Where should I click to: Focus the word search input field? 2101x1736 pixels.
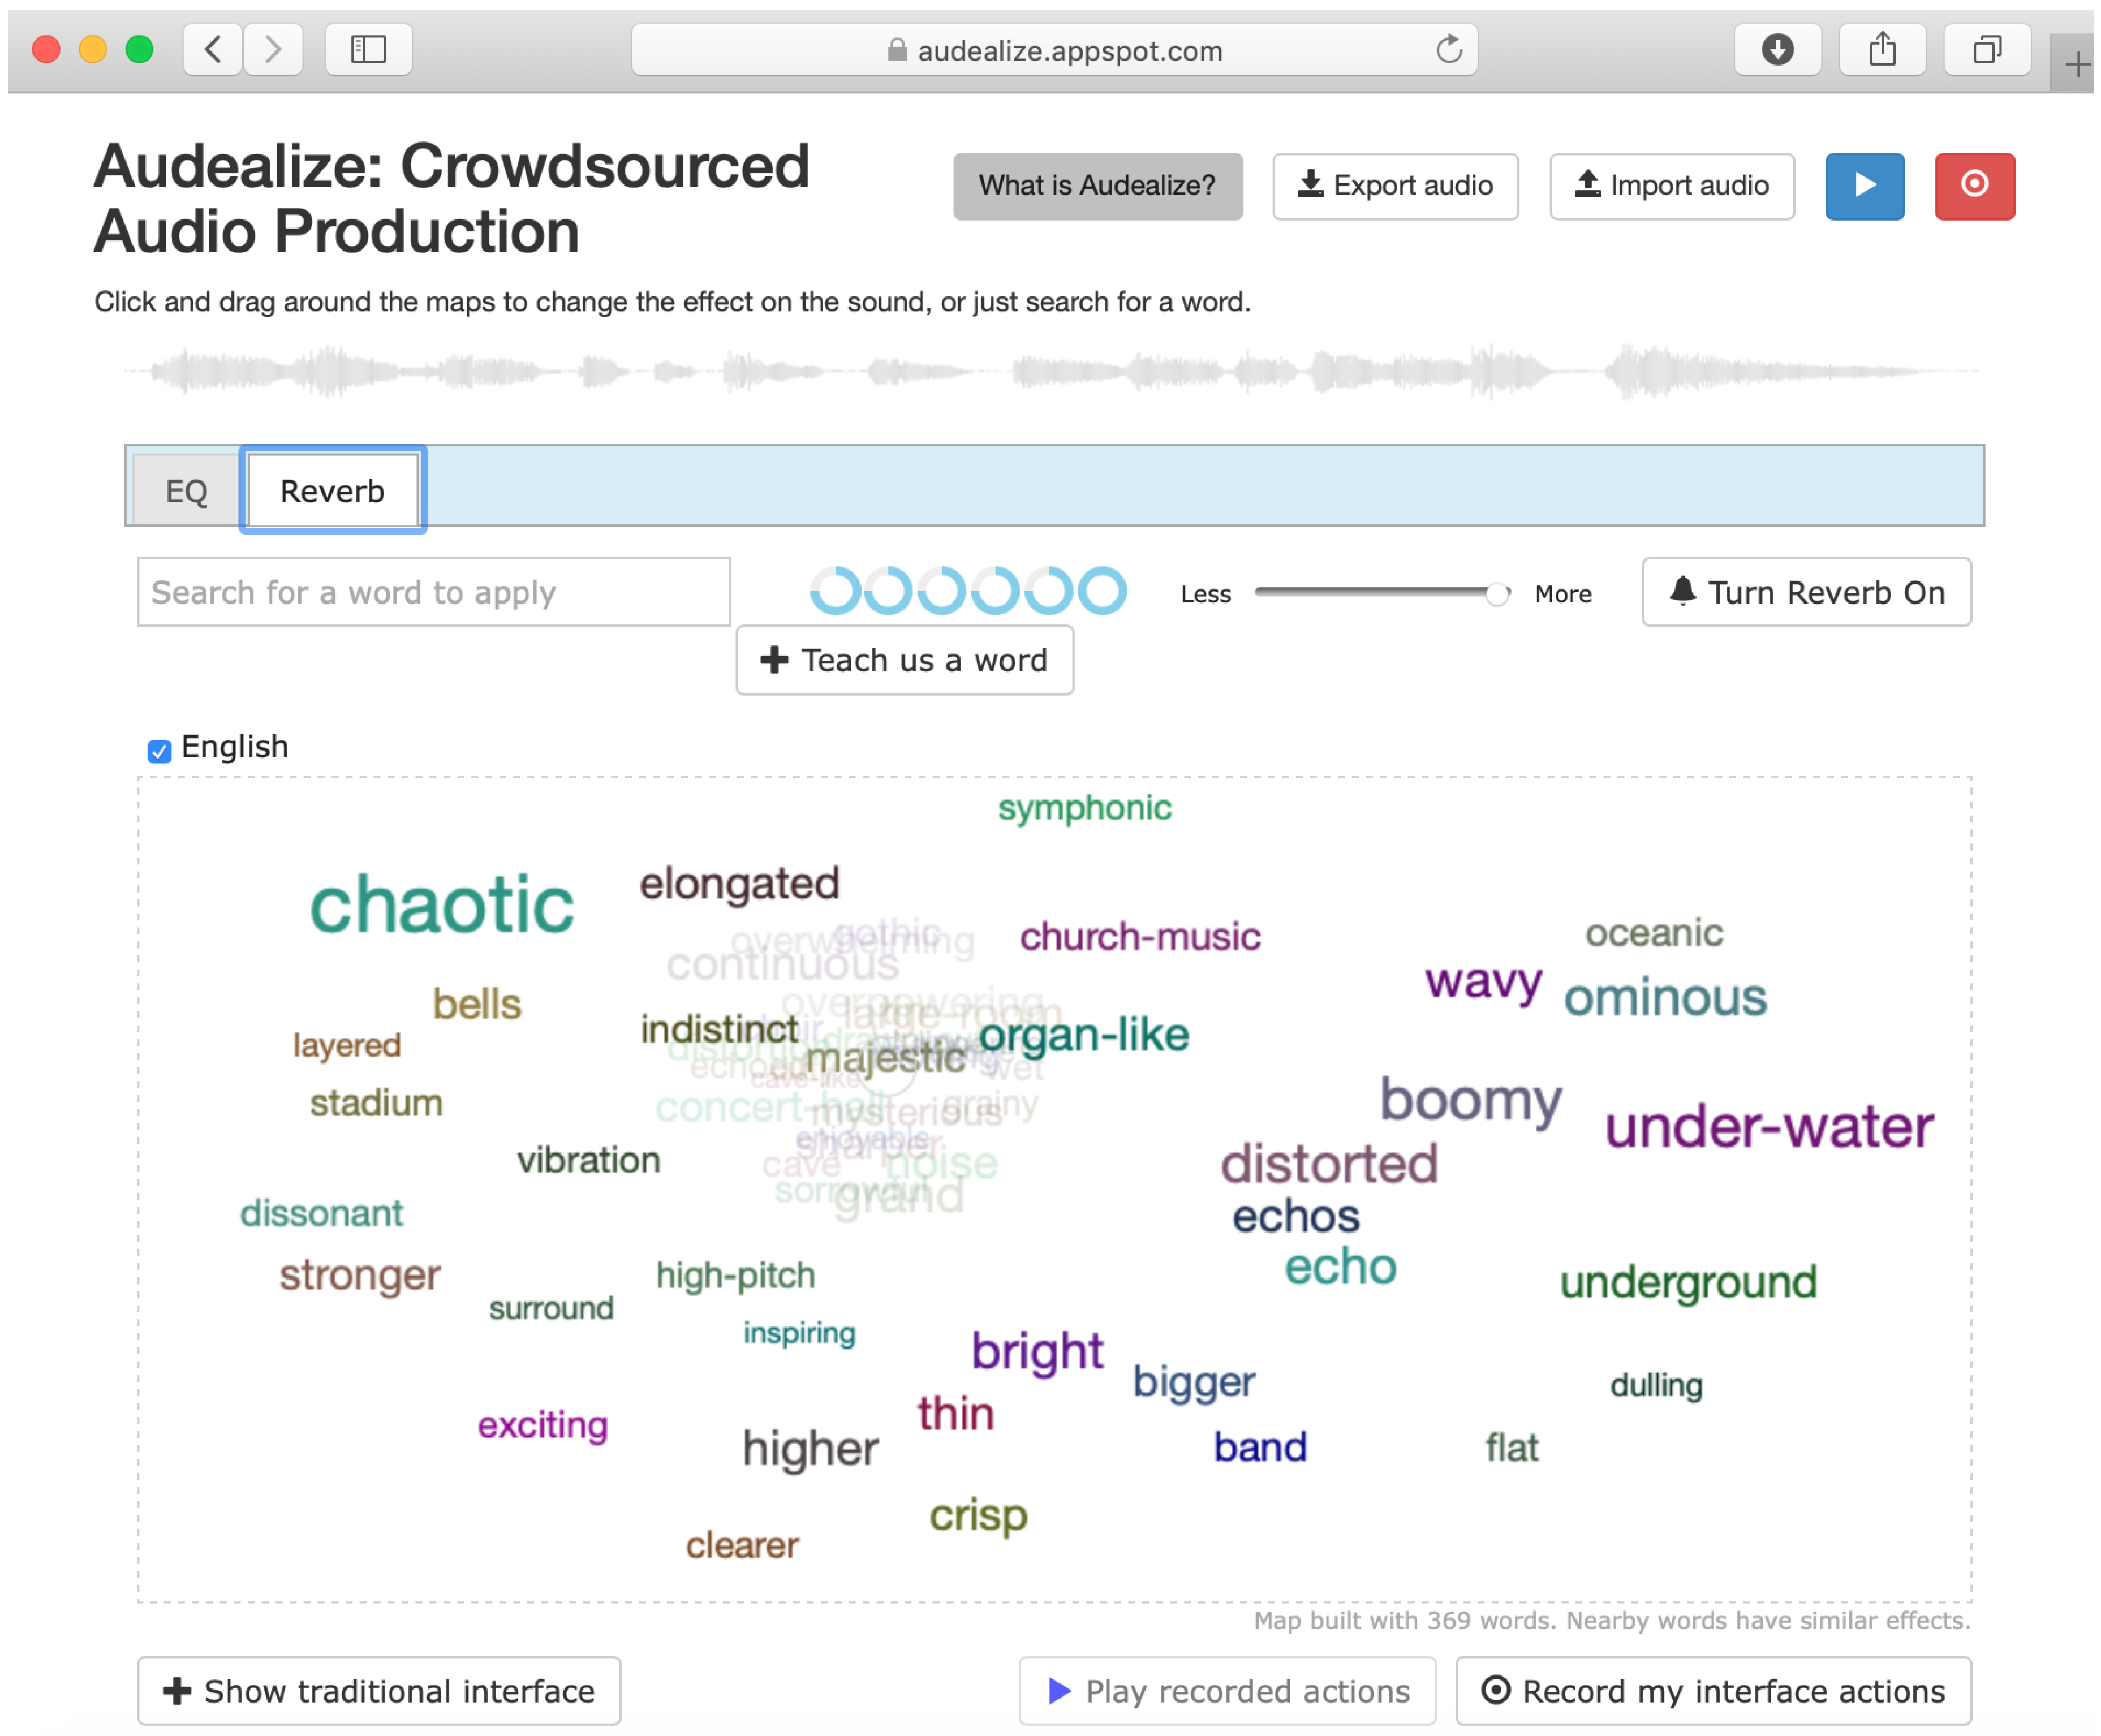click(433, 592)
